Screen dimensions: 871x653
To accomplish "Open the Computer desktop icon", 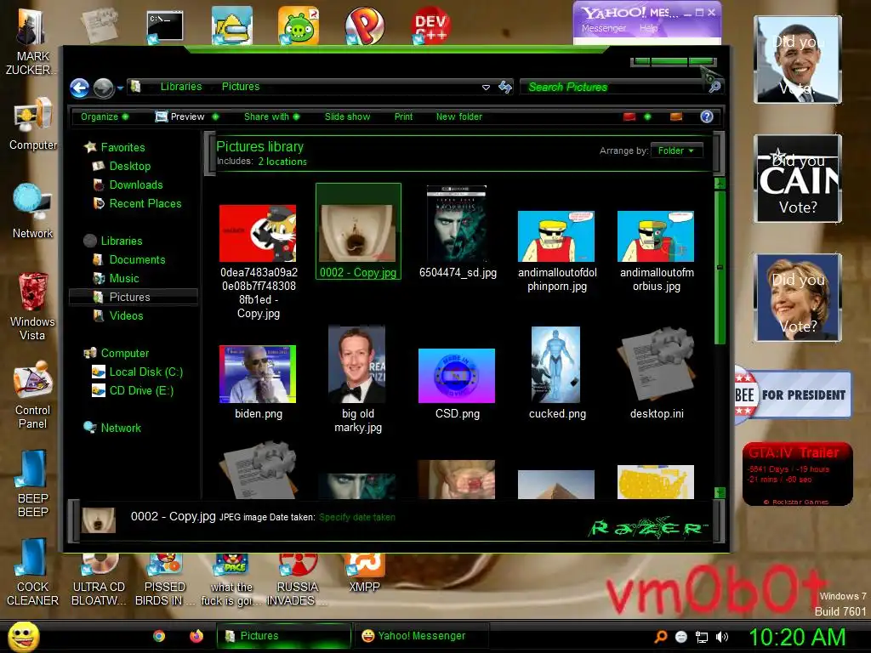I will [33, 123].
